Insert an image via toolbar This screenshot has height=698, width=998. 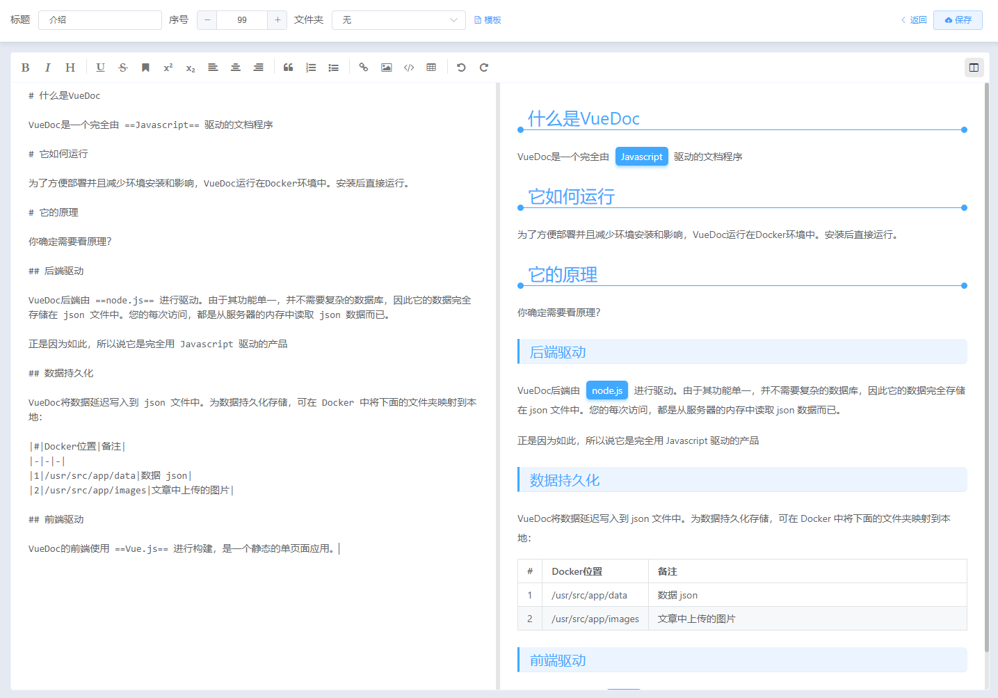[x=386, y=68]
